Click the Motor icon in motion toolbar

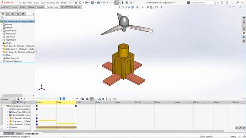click(100, 99)
